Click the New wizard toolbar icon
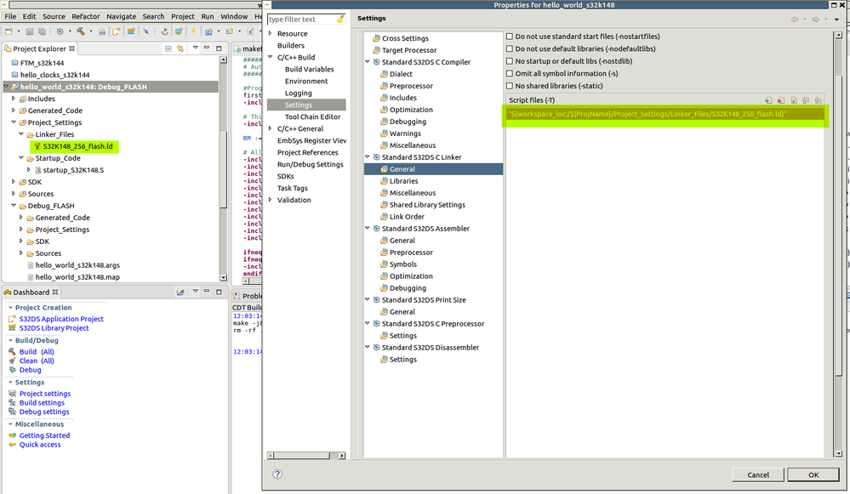This screenshot has height=494, width=850. click(9, 31)
